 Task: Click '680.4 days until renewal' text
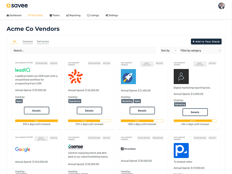(x=142, y=124)
